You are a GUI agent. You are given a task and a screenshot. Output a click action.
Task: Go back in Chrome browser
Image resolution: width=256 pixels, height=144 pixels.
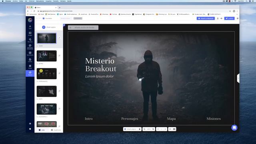click(x=28, y=11)
